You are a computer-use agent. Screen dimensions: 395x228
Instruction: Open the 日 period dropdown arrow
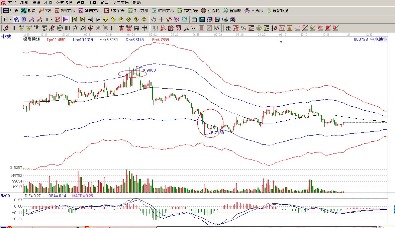[x=10, y=19]
